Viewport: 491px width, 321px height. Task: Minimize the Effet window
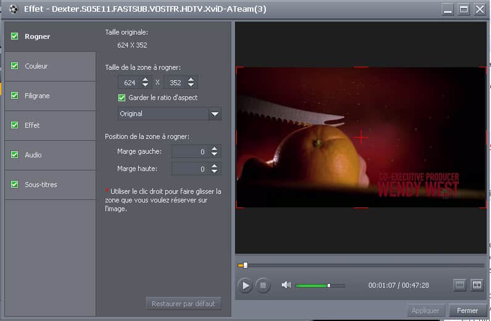(x=448, y=9)
